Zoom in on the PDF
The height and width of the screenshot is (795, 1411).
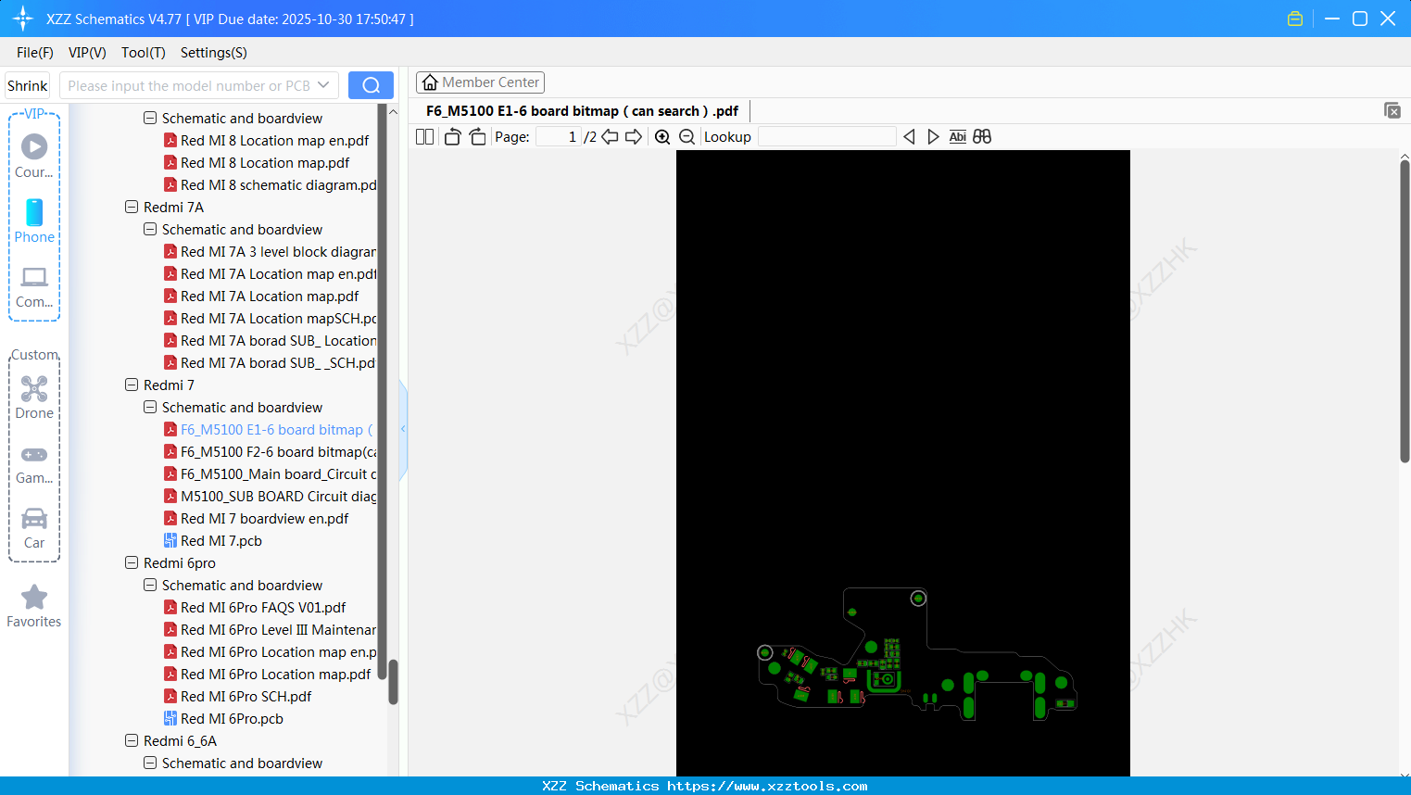tap(662, 136)
